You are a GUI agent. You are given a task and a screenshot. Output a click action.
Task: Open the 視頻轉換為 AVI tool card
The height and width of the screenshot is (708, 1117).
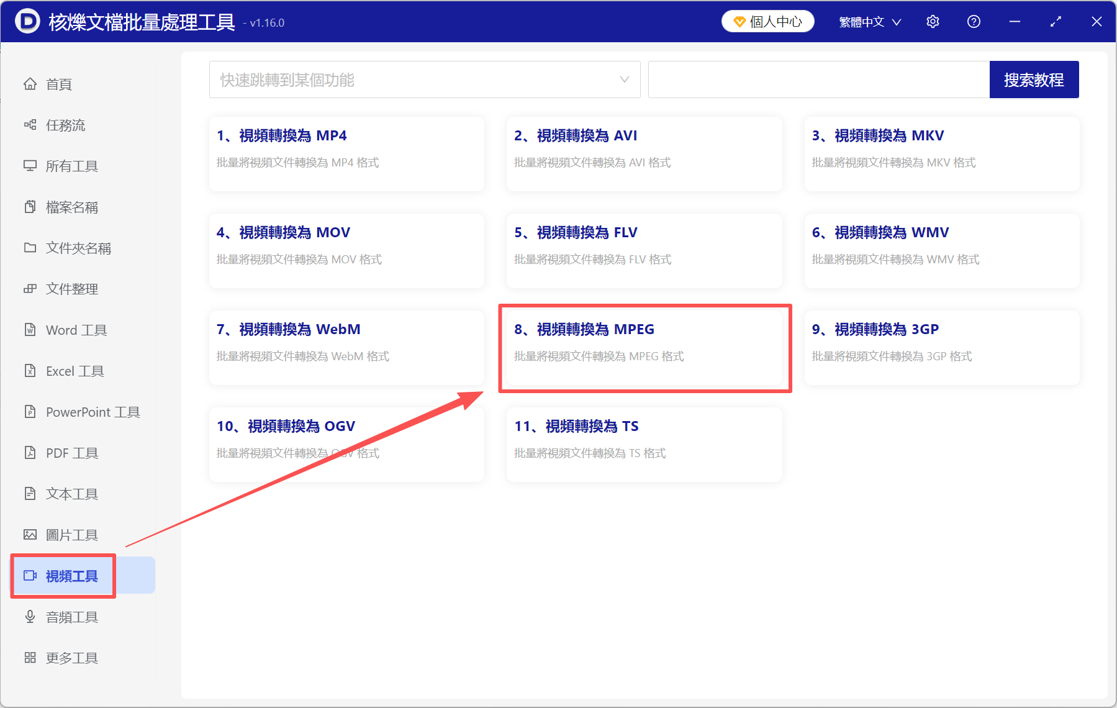pos(644,154)
